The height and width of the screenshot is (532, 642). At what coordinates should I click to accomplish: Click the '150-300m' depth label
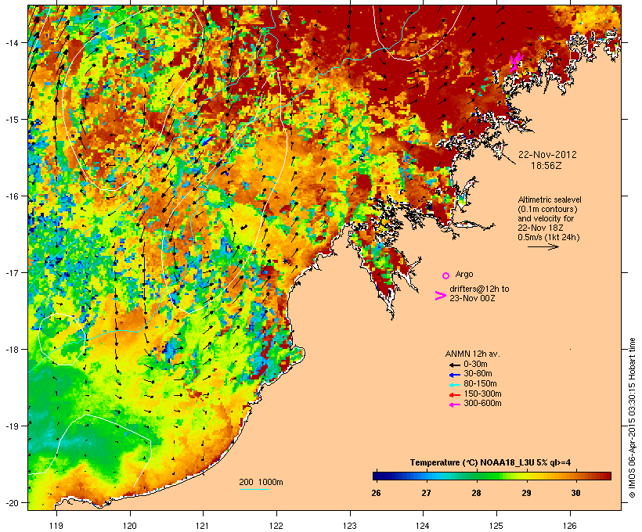pyautogui.click(x=482, y=394)
